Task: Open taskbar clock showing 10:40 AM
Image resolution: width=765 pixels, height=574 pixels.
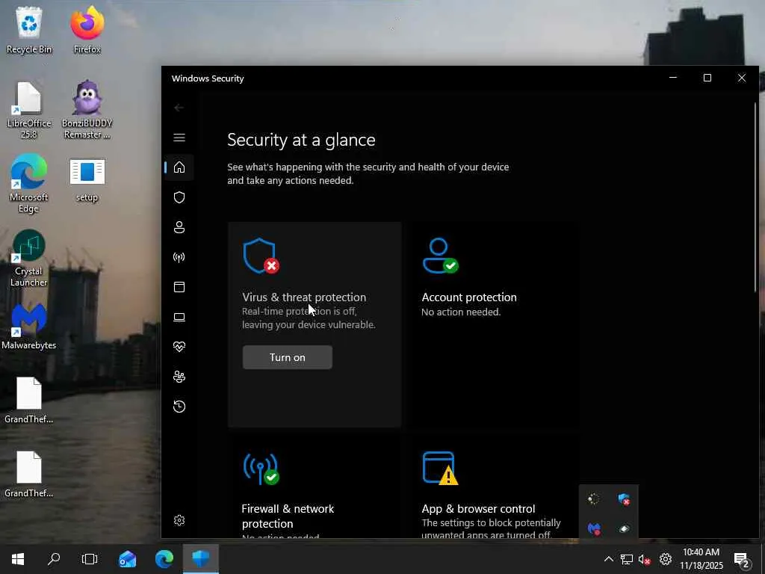Action: (701, 559)
